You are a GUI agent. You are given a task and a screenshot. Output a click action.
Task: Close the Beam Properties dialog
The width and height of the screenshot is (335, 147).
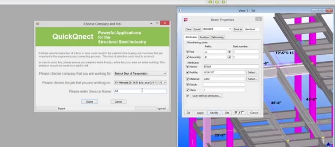258,19
